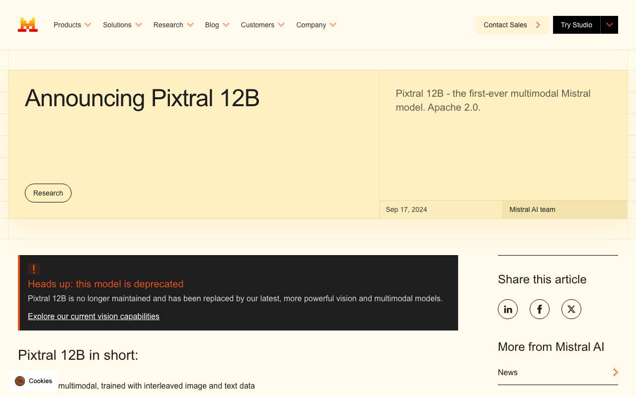Click the 'no longer maintained' sentence

point(235,298)
